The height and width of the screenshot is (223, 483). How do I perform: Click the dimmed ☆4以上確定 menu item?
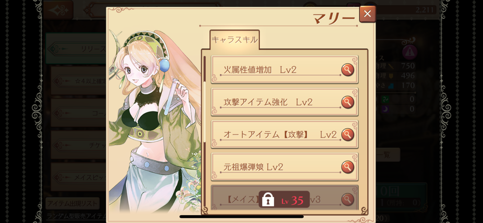tap(79, 81)
